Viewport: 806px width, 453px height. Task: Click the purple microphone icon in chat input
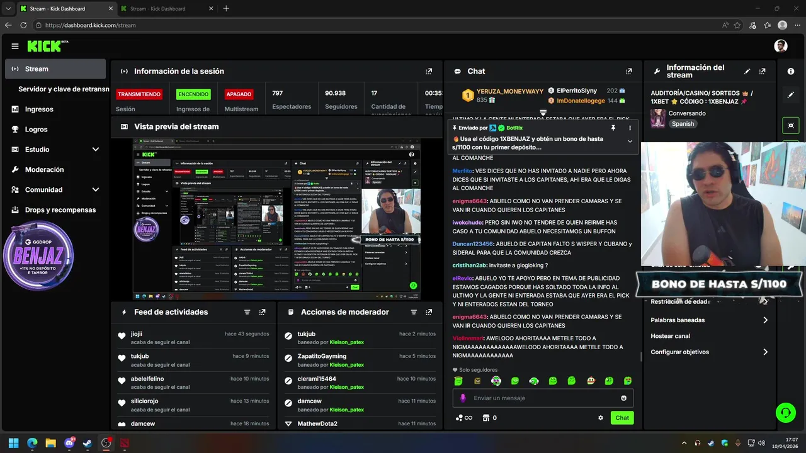coord(463,398)
